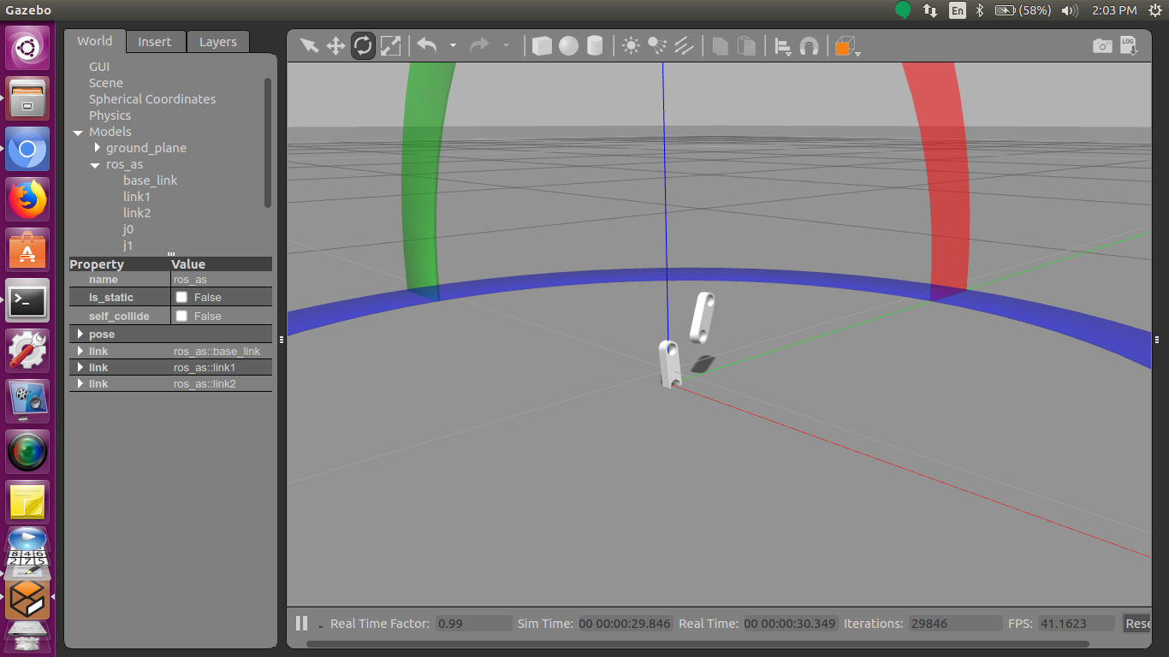Expand the ros_as::link1 link property
The width and height of the screenshot is (1169, 657).
[80, 367]
